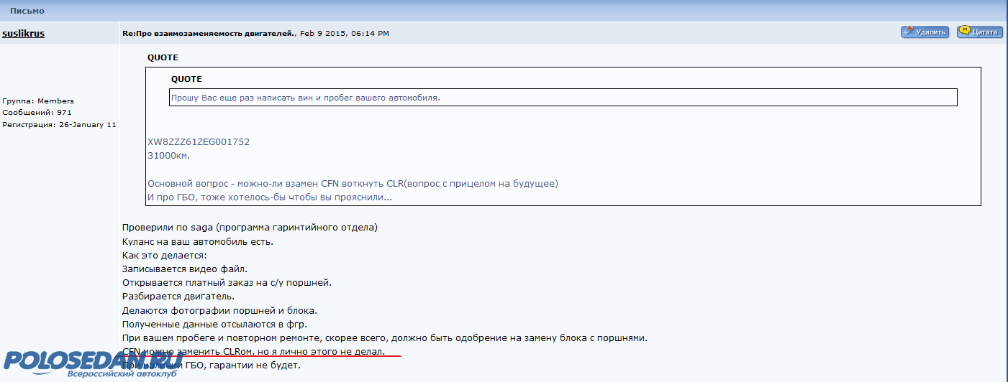Click the quoted text starting Прошу Вас
The width and height of the screenshot is (1008, 382).
[305, 98]
